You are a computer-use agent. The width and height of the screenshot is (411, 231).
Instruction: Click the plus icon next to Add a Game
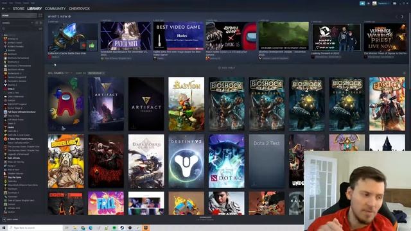tap(4, 219)
